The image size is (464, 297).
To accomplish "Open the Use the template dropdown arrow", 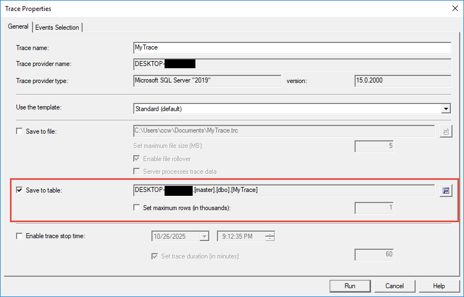I will pos(446,109).
